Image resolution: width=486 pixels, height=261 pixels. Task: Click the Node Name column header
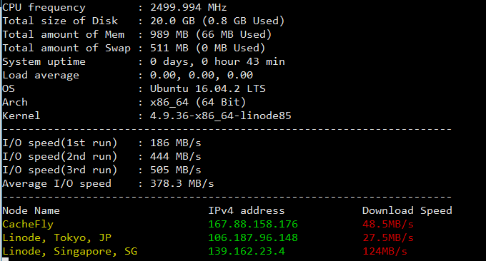coord(31,210)
